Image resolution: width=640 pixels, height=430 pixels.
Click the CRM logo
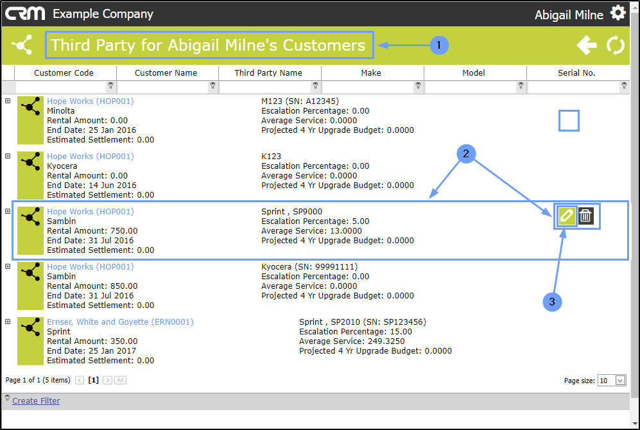25,13
